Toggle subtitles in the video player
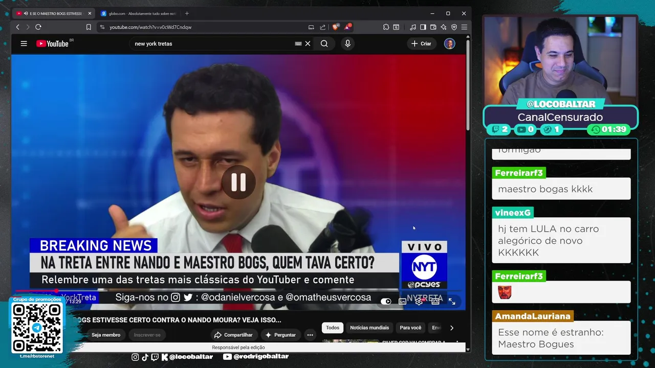 click(403, 302)
